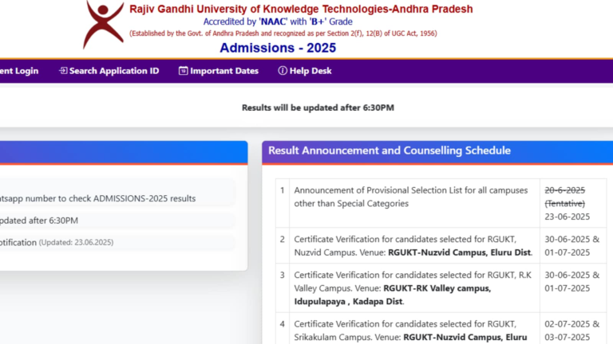This screenshot has width=613, height=344.
Task: Click the WhatsApp number results message
Action: (97, 198)
